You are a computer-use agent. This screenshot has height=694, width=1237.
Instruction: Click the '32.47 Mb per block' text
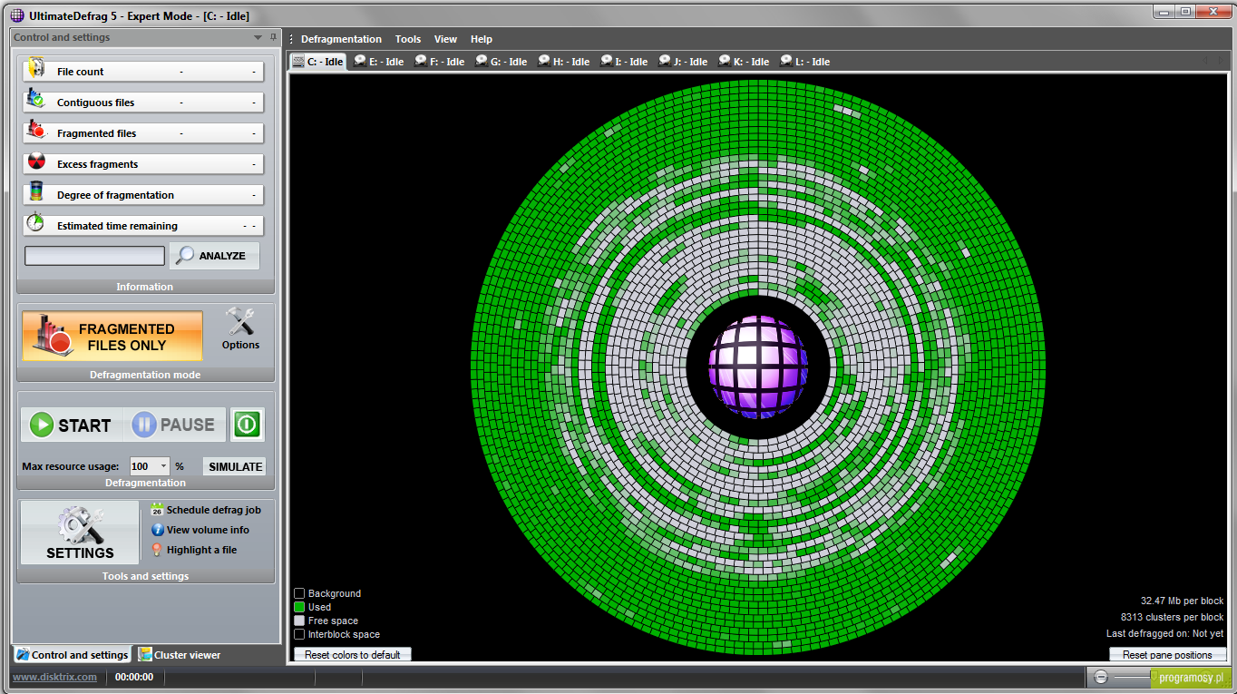pyautogui.click(x=1182, y=601)
